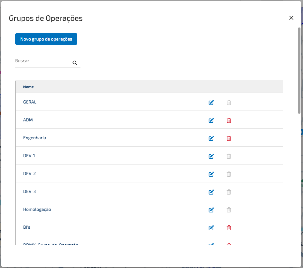303x268 pixels.
Task: Click the Nome column header
Action: [x=28, y=87]
